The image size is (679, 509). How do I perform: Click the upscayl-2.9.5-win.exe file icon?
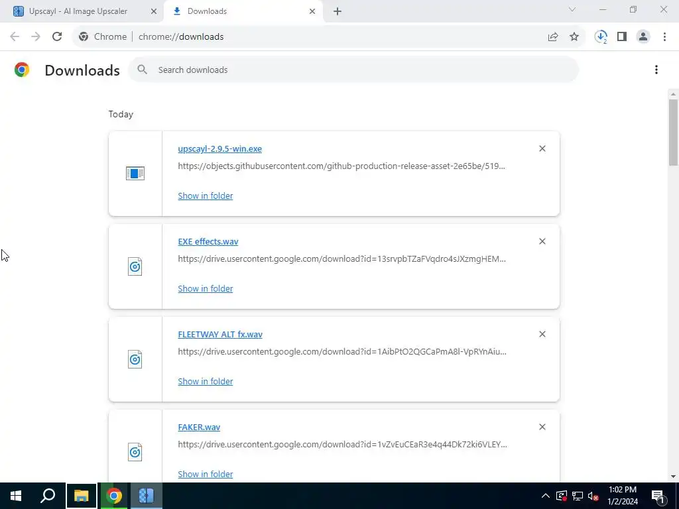click(x=135, y=174)
